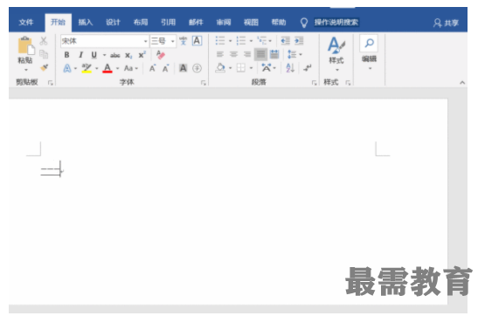Click the Change Case Aa button

click(128, 68)
